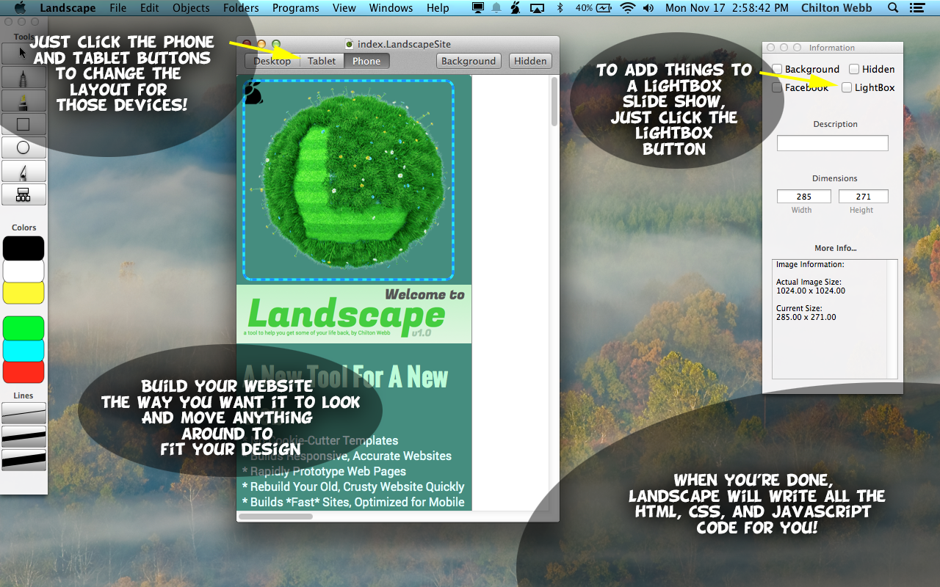The width and height of the screenshot is (940, 587).
Task: Select the rectangle shape tool
Action: (23, 124)
